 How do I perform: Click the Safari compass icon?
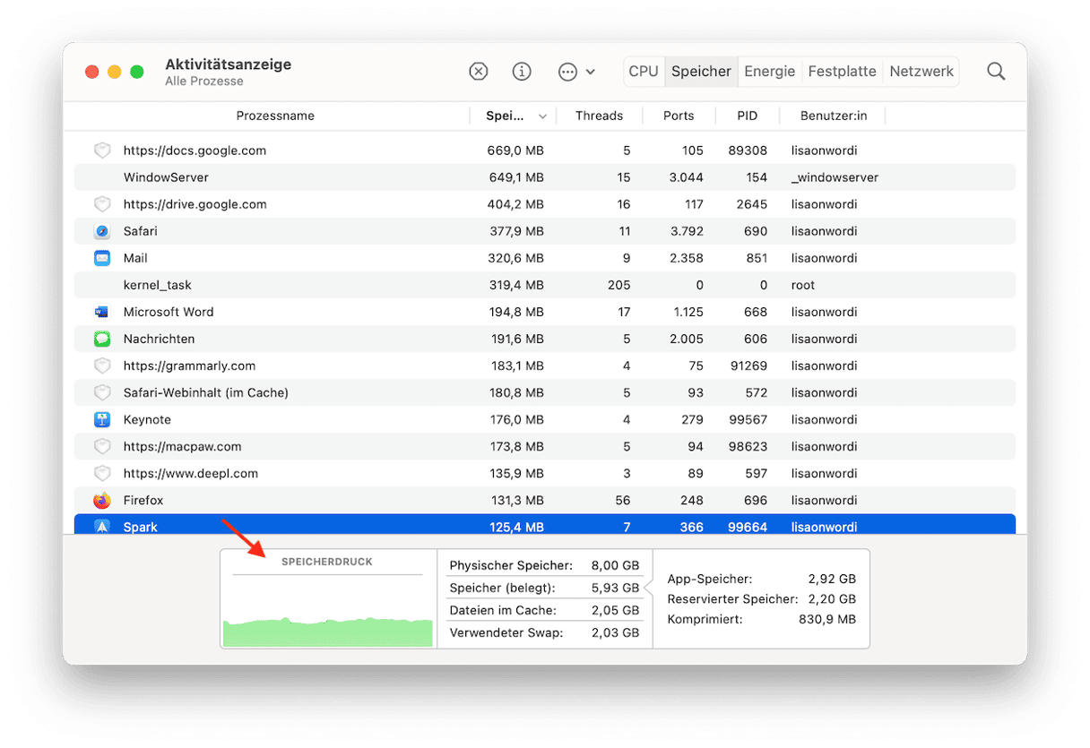tap(102, 231)
